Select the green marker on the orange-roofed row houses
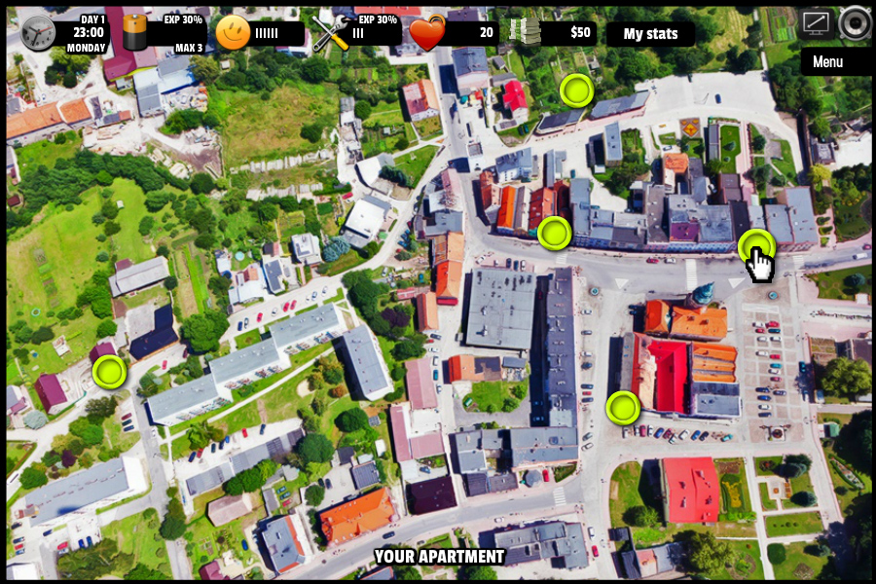 (x=554, y=233)
